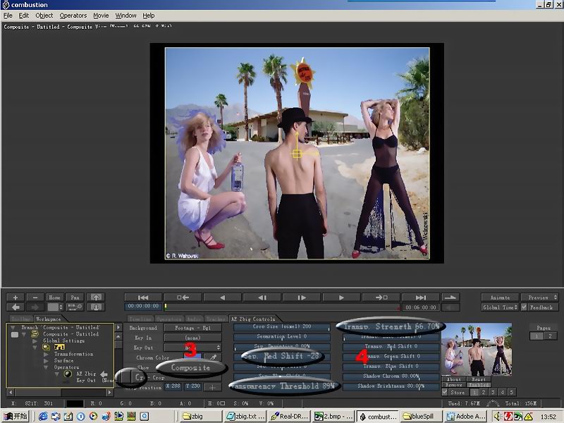Click the result preview thumbnail
This screenshot has height=423, width=564.
pos(477,349)
